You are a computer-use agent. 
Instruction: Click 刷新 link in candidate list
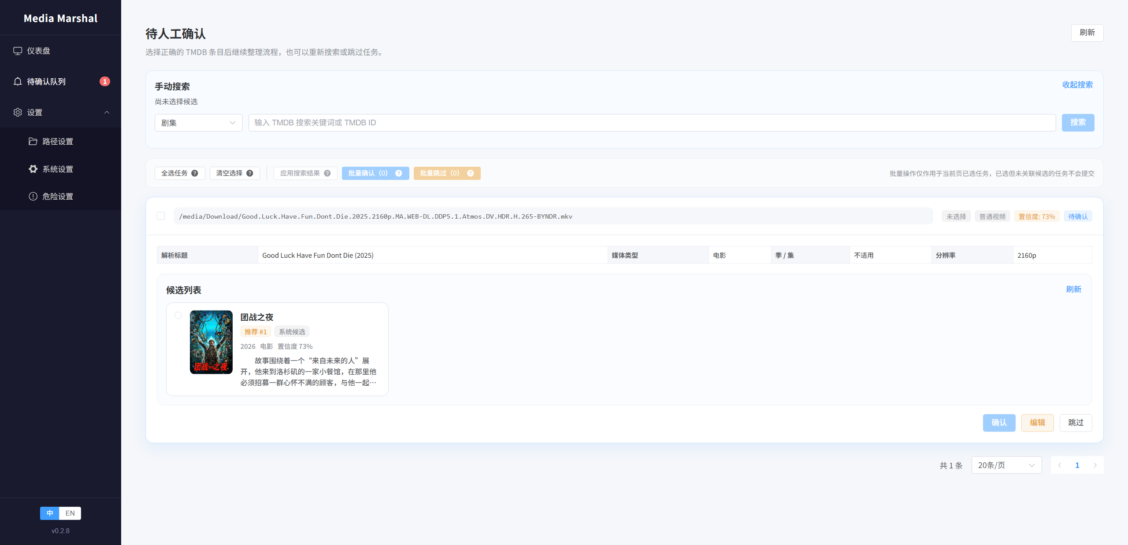coord(1073,289)
